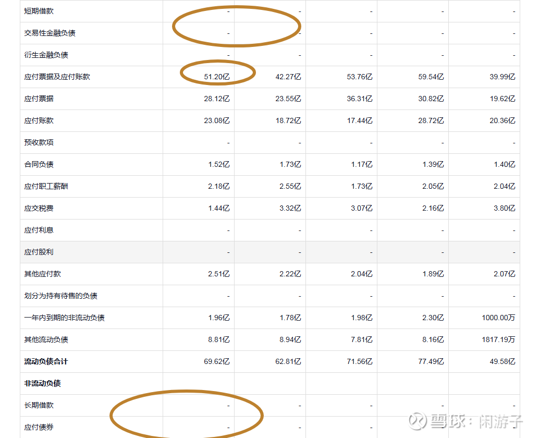Screen dimensions: 539x438
Task: Select the 其他流动负债 row label
Action: (46, 339)
